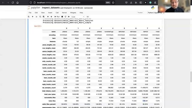This screenshot has height=108, width=192.
Task: Click the 'name' row label
Action: [53, 31]
